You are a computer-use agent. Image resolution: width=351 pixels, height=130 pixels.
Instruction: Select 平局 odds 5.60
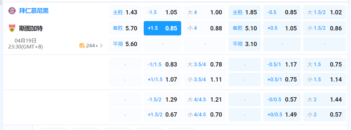(125, 44)
